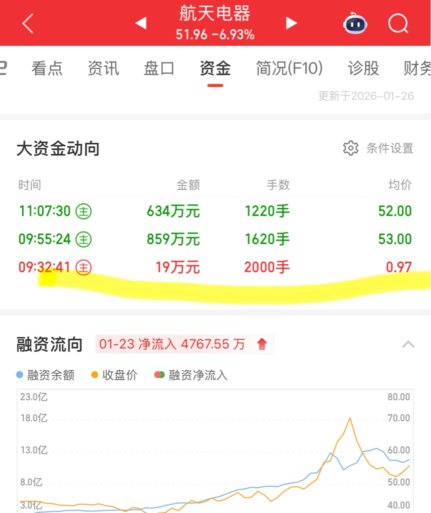This screenshot has height=513, width=431.
Task: Switch to the 简况(F10) tab
Action: click(289, 68)
